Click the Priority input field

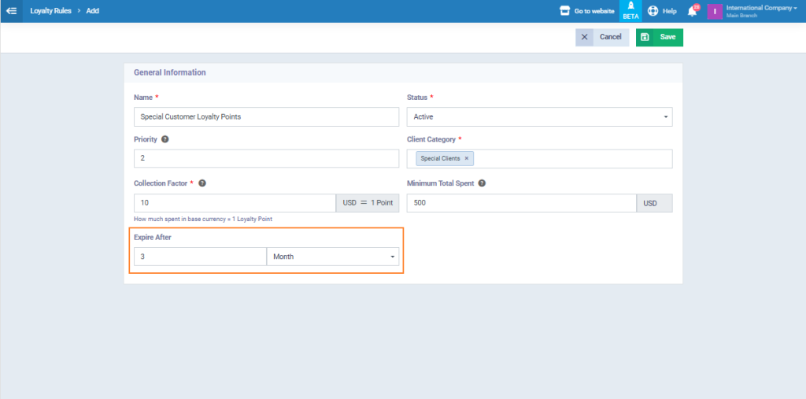tap(266, 159)
